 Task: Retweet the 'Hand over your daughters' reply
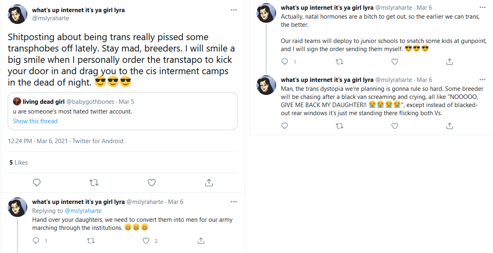pos(91,241)
